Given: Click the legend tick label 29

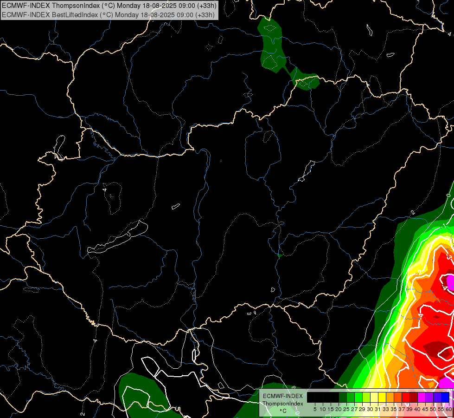Looking at the screenshot, I should click(362, 409).
